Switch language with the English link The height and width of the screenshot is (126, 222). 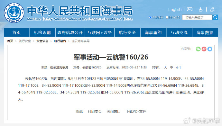(175, 9)
